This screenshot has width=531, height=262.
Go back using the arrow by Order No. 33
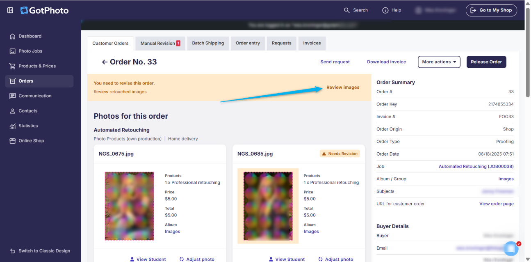tap(105, 62)
